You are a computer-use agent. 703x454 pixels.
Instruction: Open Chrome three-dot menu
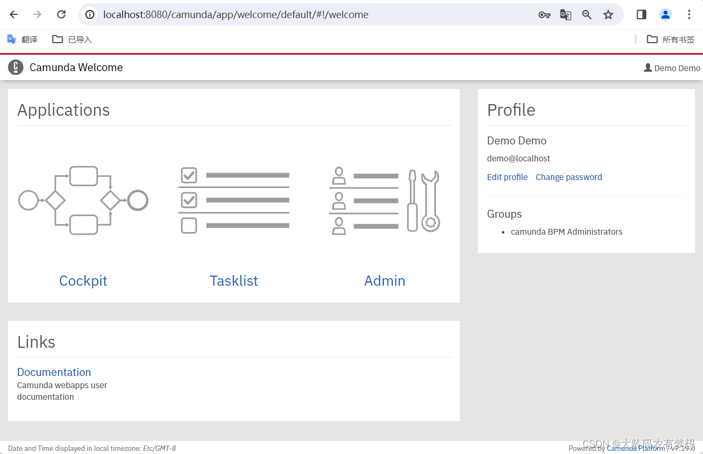[689, 14]
